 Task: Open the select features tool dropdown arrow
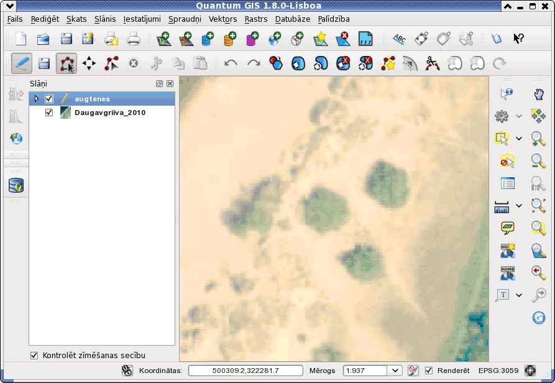pos(519,139)
